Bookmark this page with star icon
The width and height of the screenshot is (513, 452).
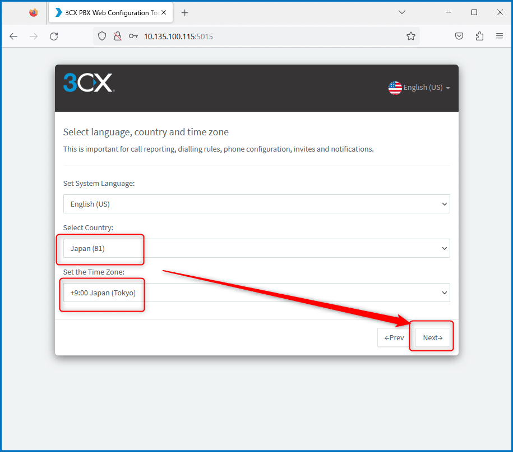[x=411, y=36]
